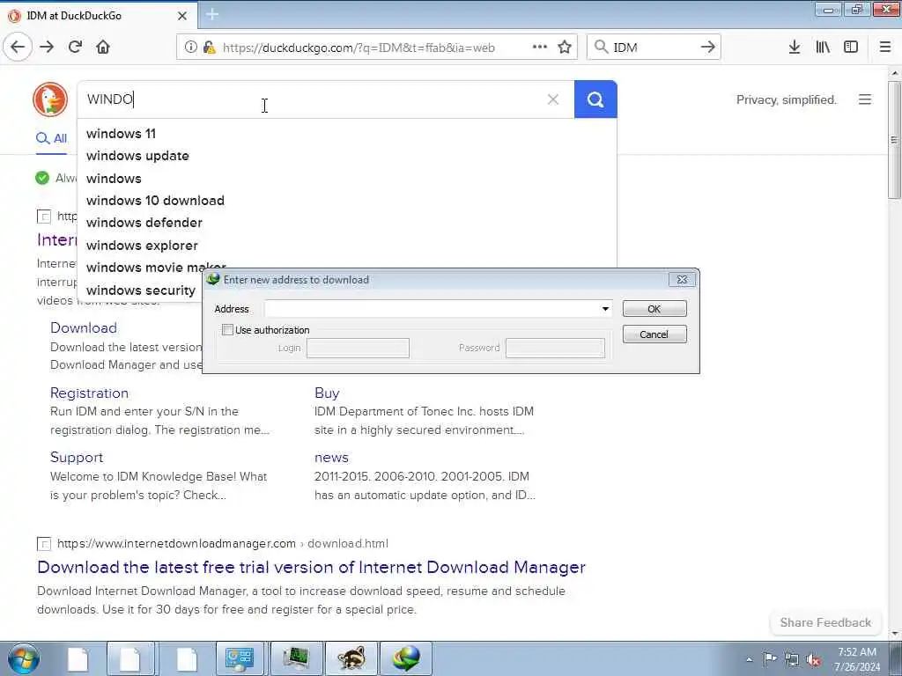Open the Action Center flag icon
The width and height of the screenshot is (902, 676).
(x=770, y=658)
